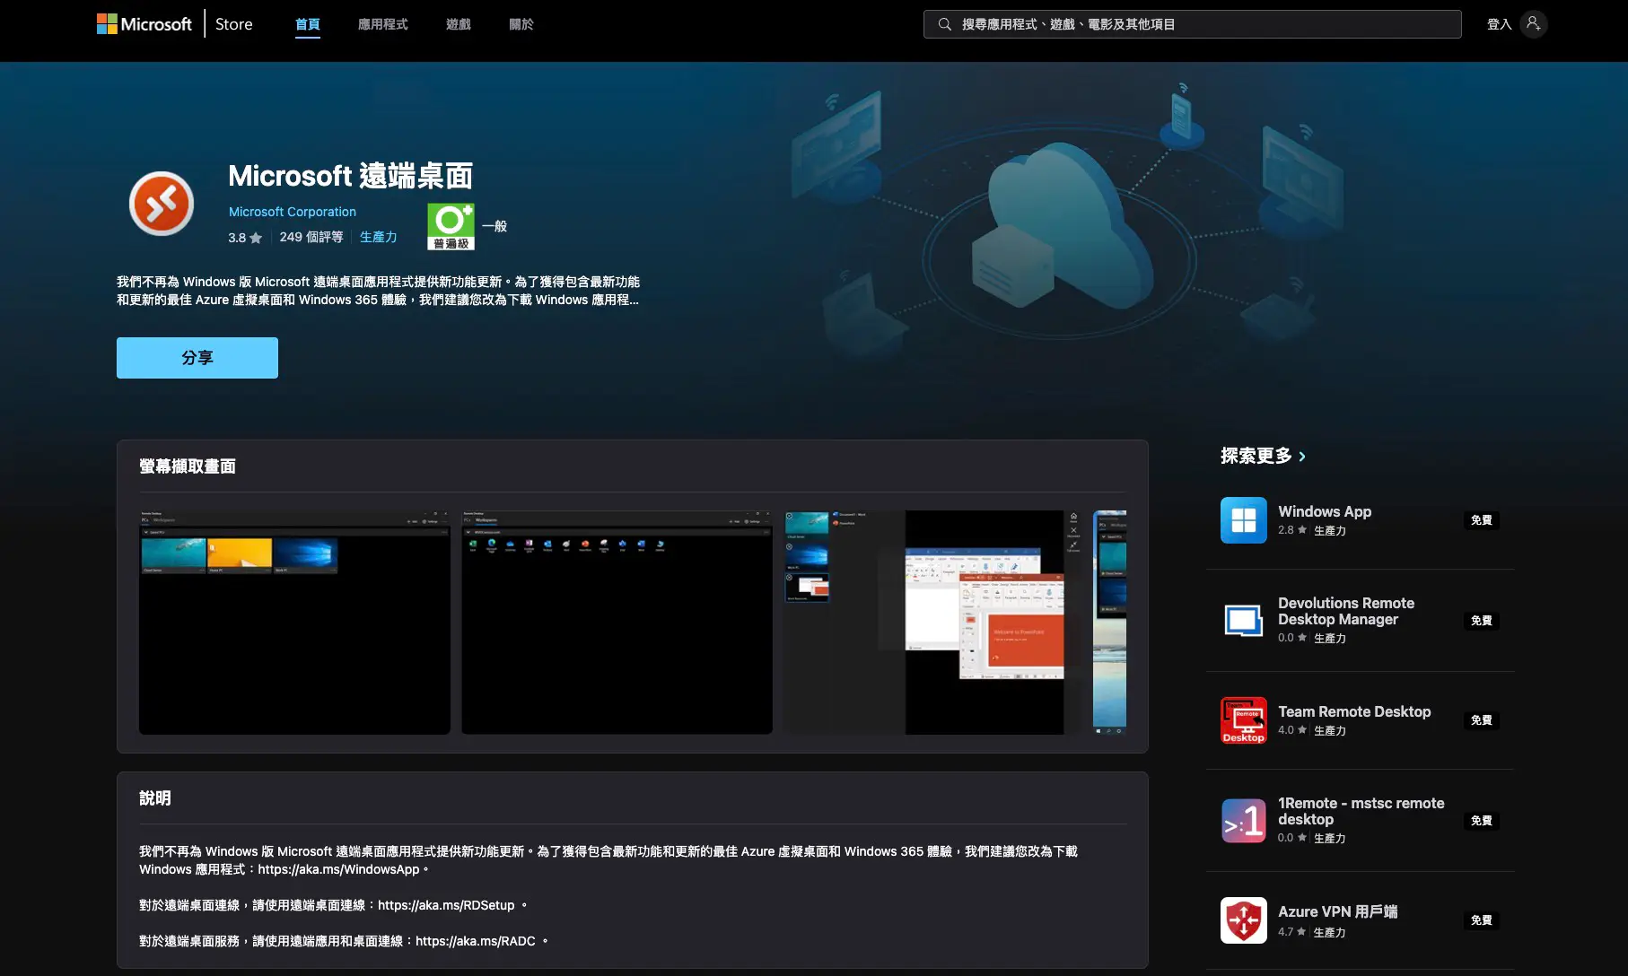The height and width of the screenshot is (976, 1628).
Task: Open first screenshot with desktop thumbnails
Action: tap(294, 623)
